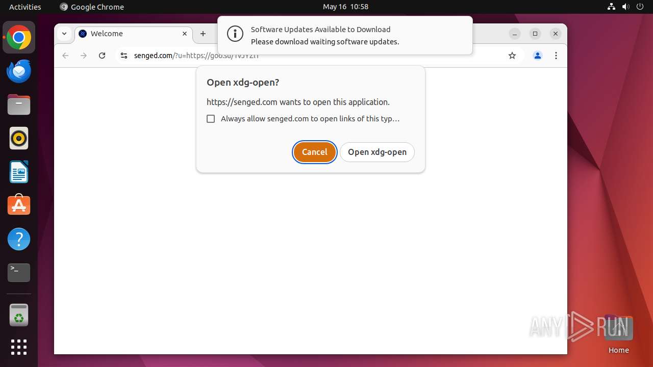This screenshot has height=367, width=653.
Task: Open the Home folder desktop icon
Action: tap(618, 334)
